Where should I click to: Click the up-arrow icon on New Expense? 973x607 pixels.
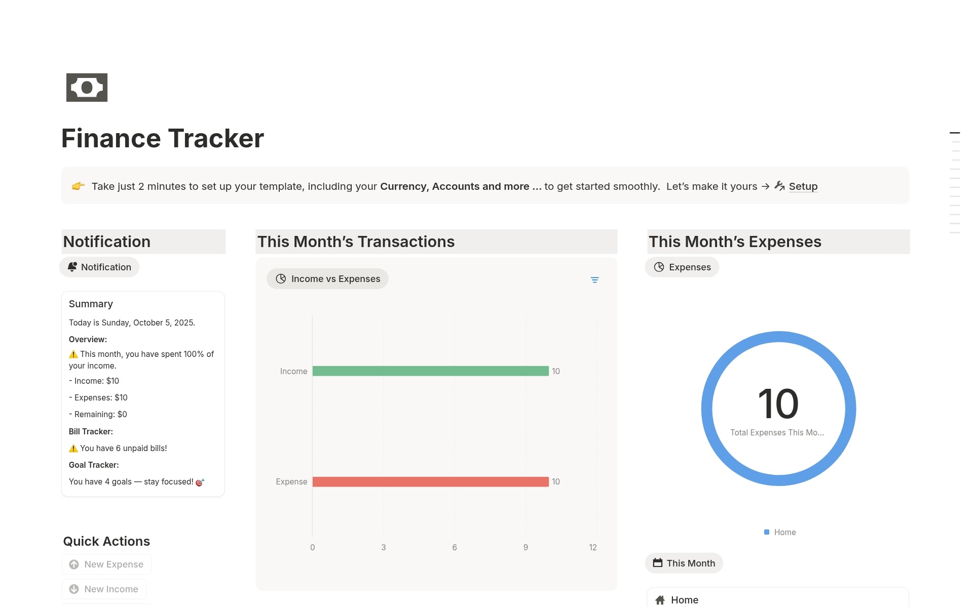(x=74, y=564)
